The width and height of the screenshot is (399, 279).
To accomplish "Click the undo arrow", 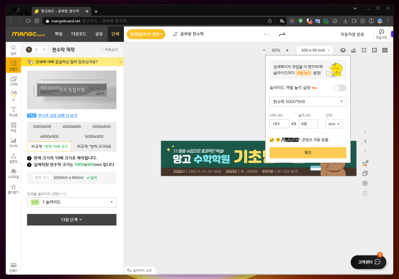I will tap(267, 34).
